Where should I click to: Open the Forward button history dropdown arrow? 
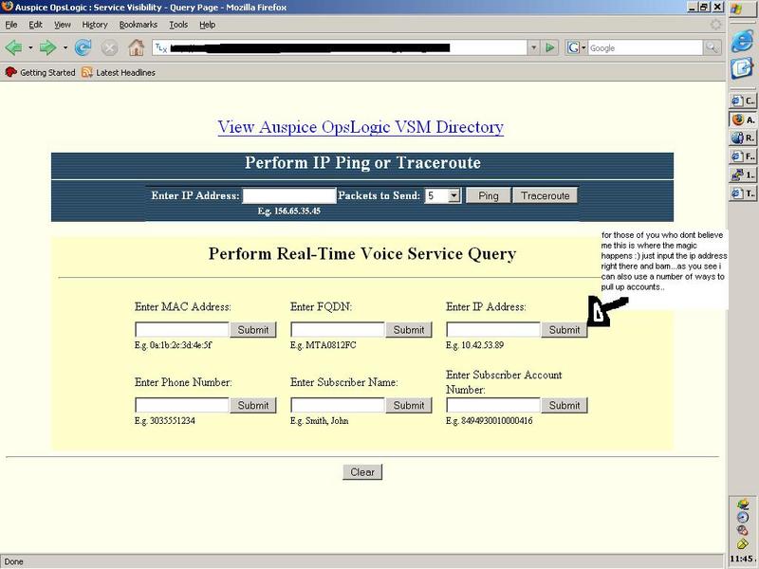[x=65, y=47]
